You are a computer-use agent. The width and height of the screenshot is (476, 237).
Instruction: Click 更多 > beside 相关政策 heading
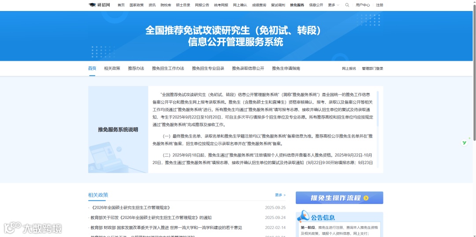point(280,195)
